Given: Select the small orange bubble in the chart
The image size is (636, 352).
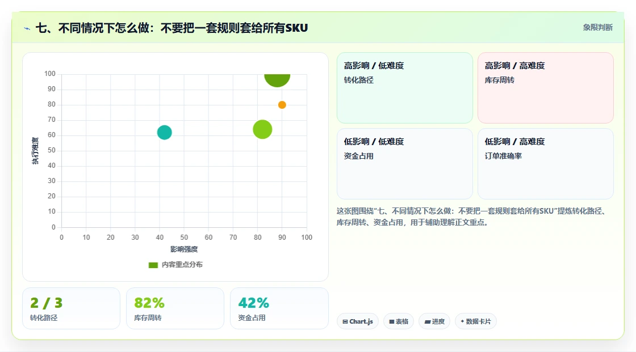Looking at the screenshot, I should (282, 105).
